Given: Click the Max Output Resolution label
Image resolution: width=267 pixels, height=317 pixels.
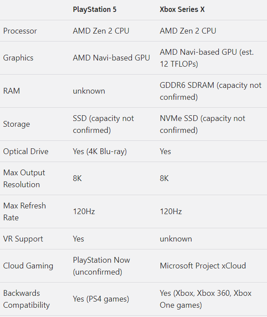Looking at the screenshot, I should coord(24,178).
